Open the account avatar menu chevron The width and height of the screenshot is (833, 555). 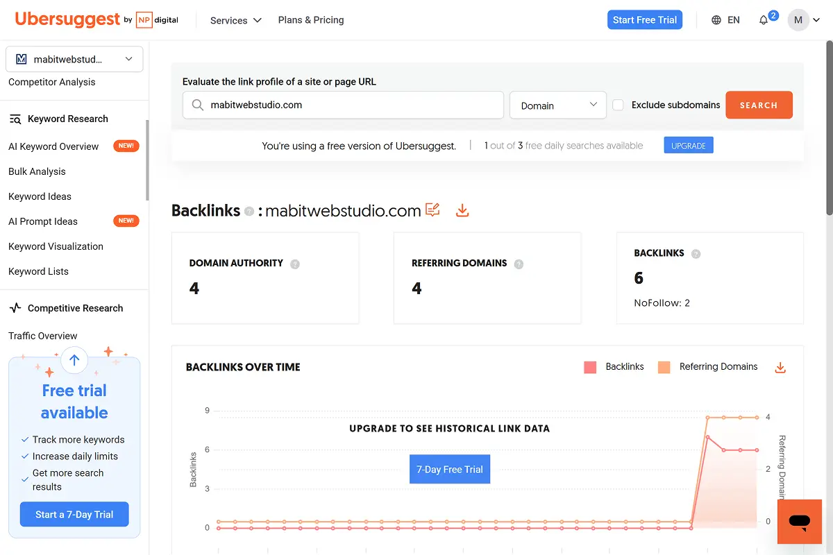[x=816, y=20]
